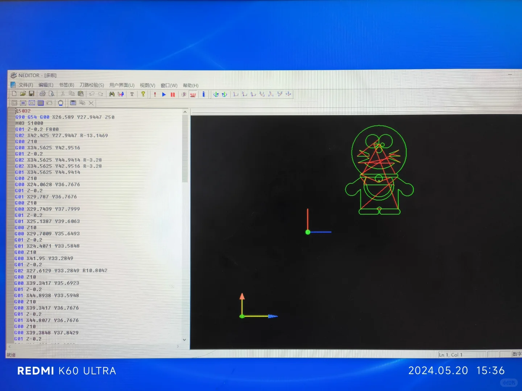Click the red exclamation mark icon
This screenshot has height=391, width=522.
[x=155, y=94]
